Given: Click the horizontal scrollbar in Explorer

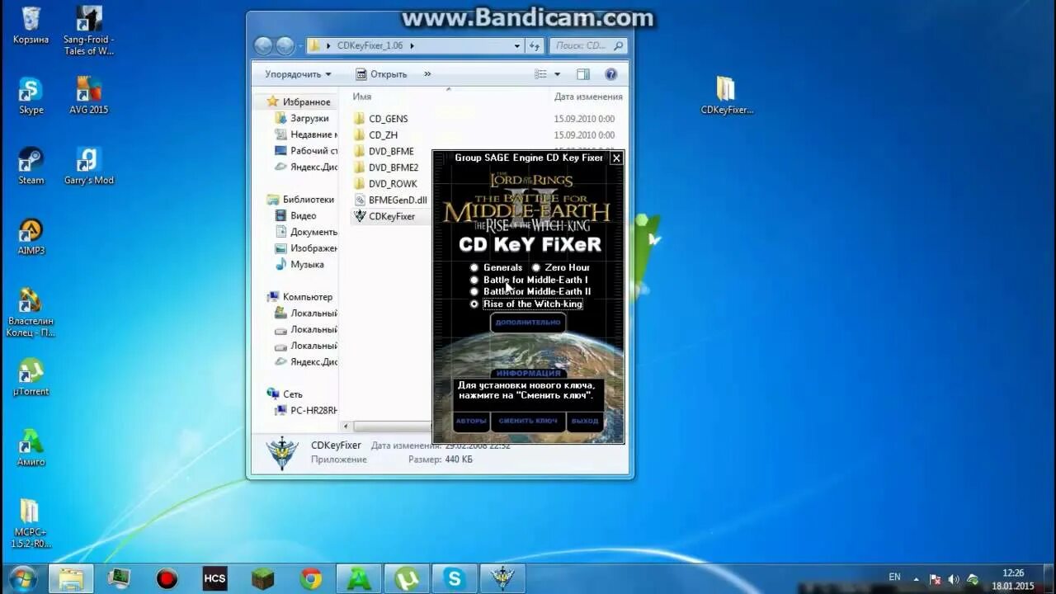Looking at the screenshot, I should pos(393,427).
